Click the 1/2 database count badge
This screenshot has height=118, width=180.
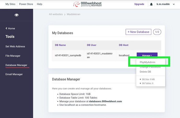pyautogui.click(x=157, y=32)
